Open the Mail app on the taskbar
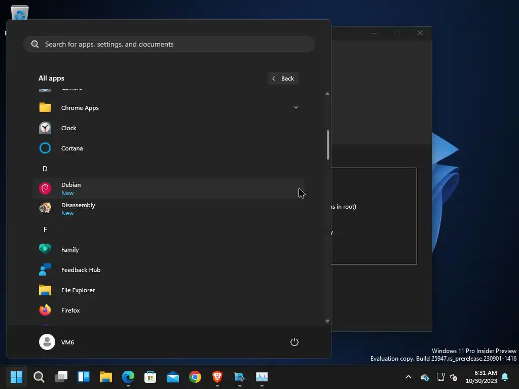The image size is (519, 389). pos(173,377)
